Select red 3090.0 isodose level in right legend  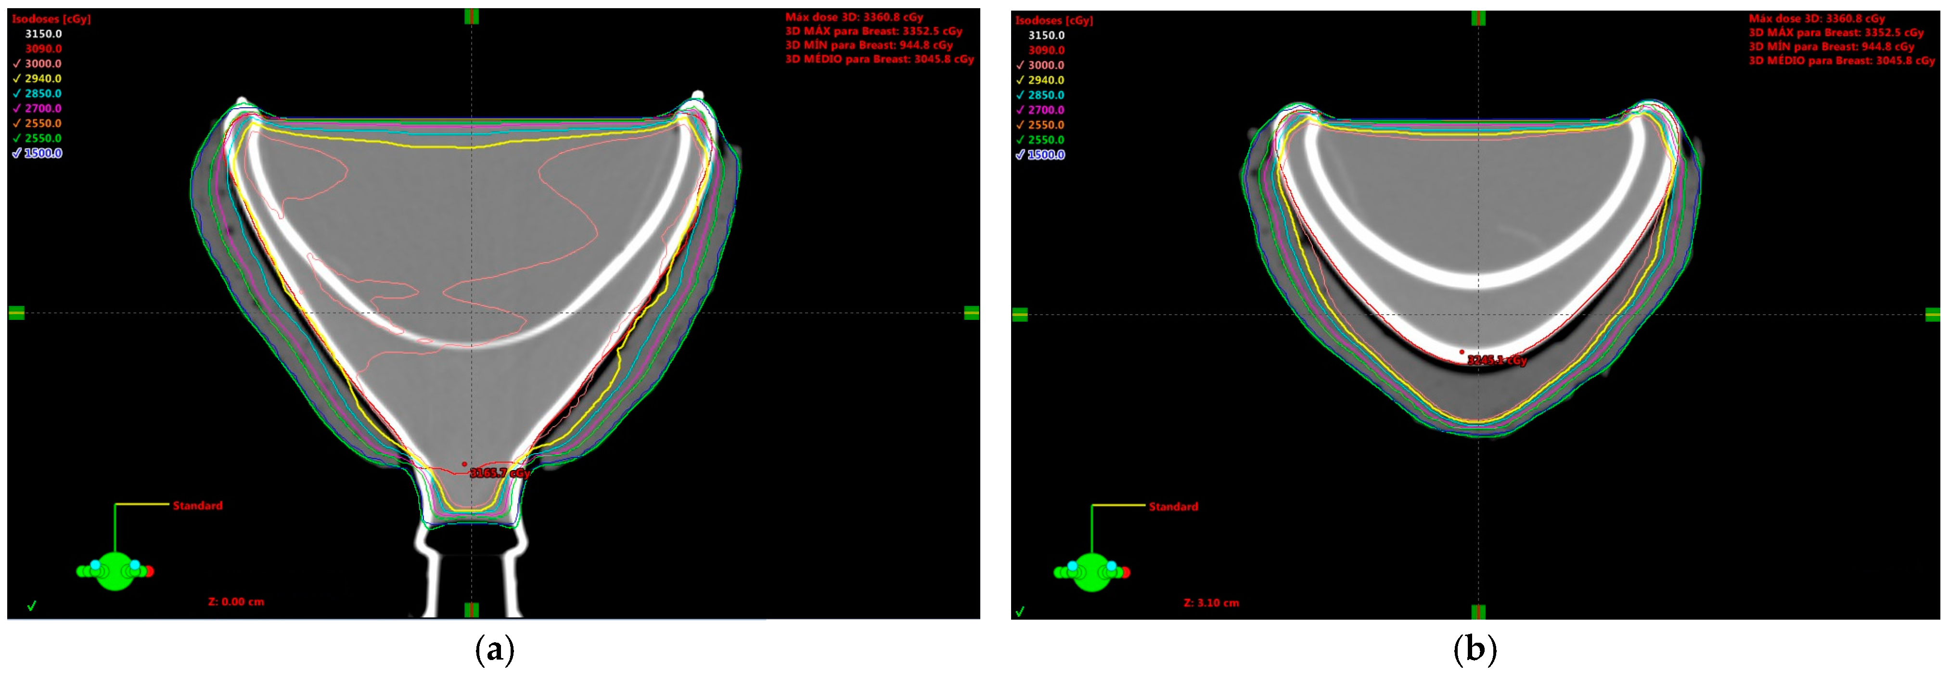point(1046,50)
